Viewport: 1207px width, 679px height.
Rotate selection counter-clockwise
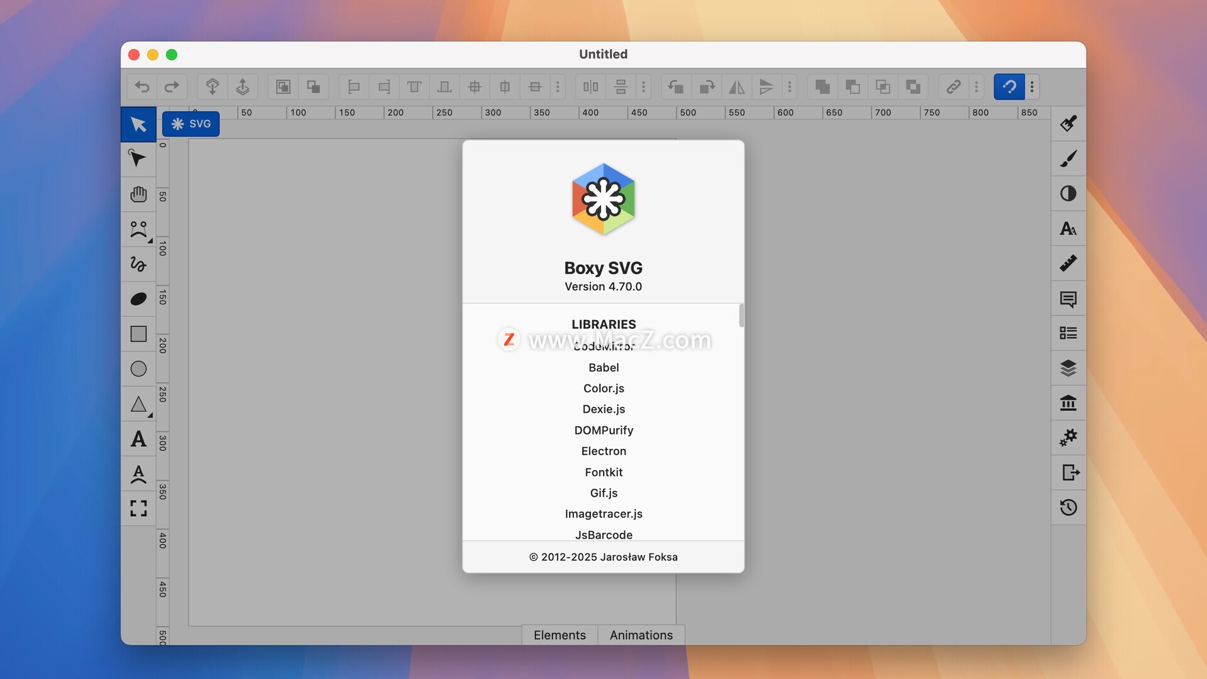point(676,87)
